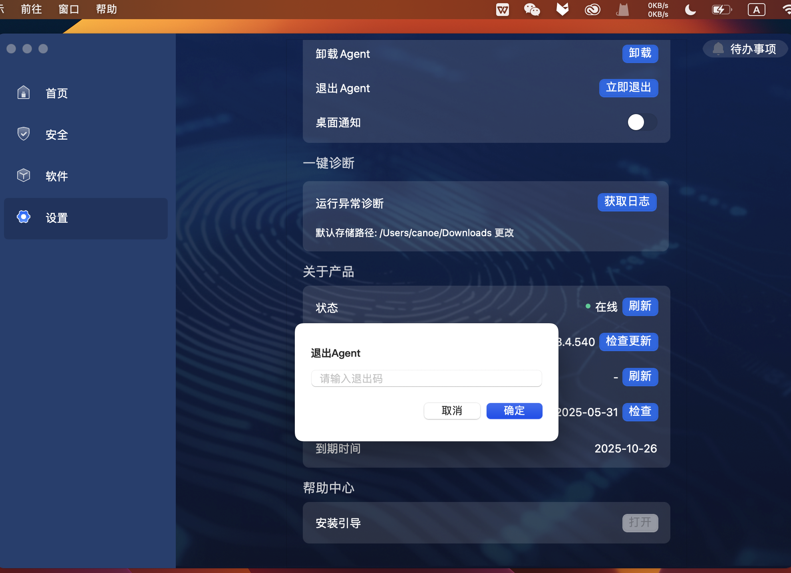Click the Security (安全) shield icon
The width and height of the screenshot is (791, 573).
(24, 134)
